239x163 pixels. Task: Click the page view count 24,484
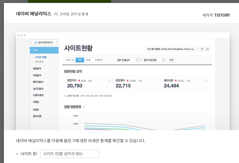point(171,86)
